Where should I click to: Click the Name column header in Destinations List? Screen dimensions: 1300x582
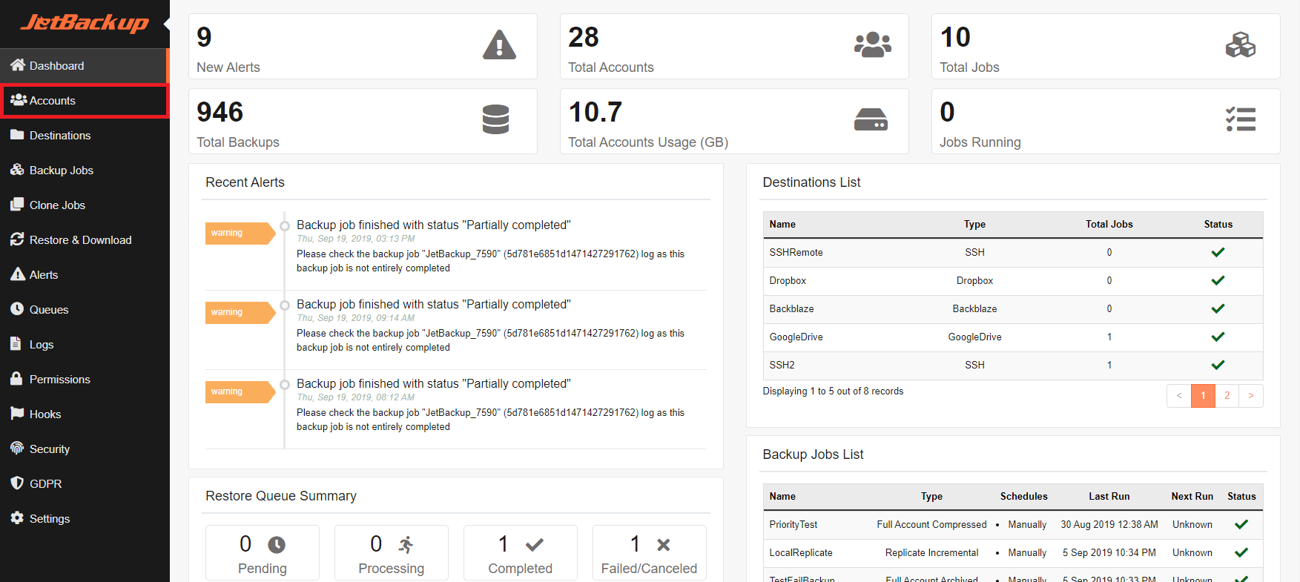pos(782,224)
